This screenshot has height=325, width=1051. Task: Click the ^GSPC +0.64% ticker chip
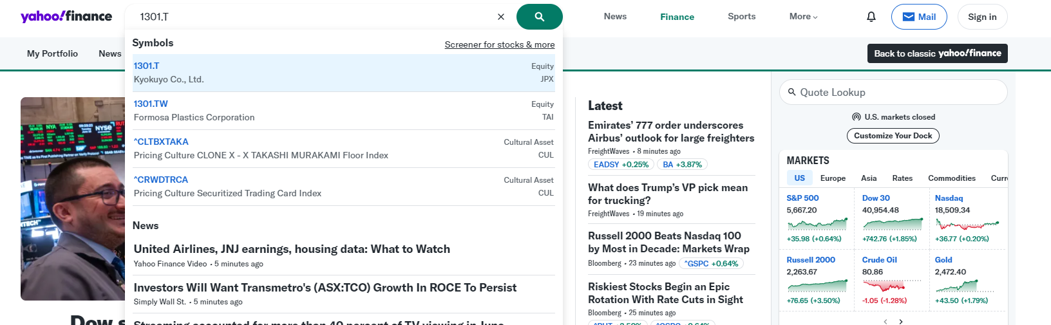pyautogui.click(x=712, y=264)
